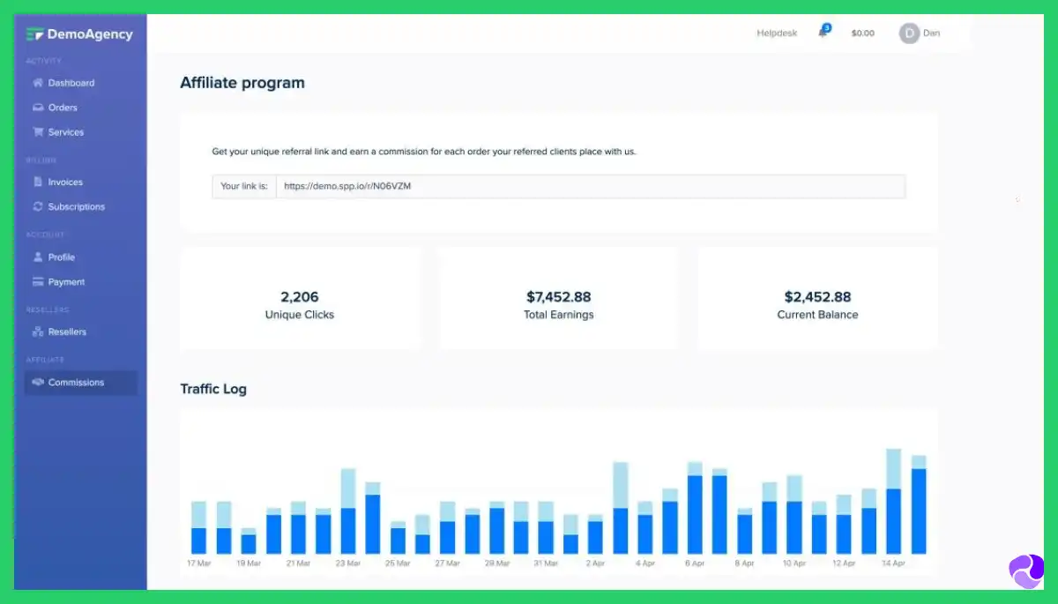Open the Dan account avatar menu
This screenshot has height=604, width=1058.
click(909, 33)
